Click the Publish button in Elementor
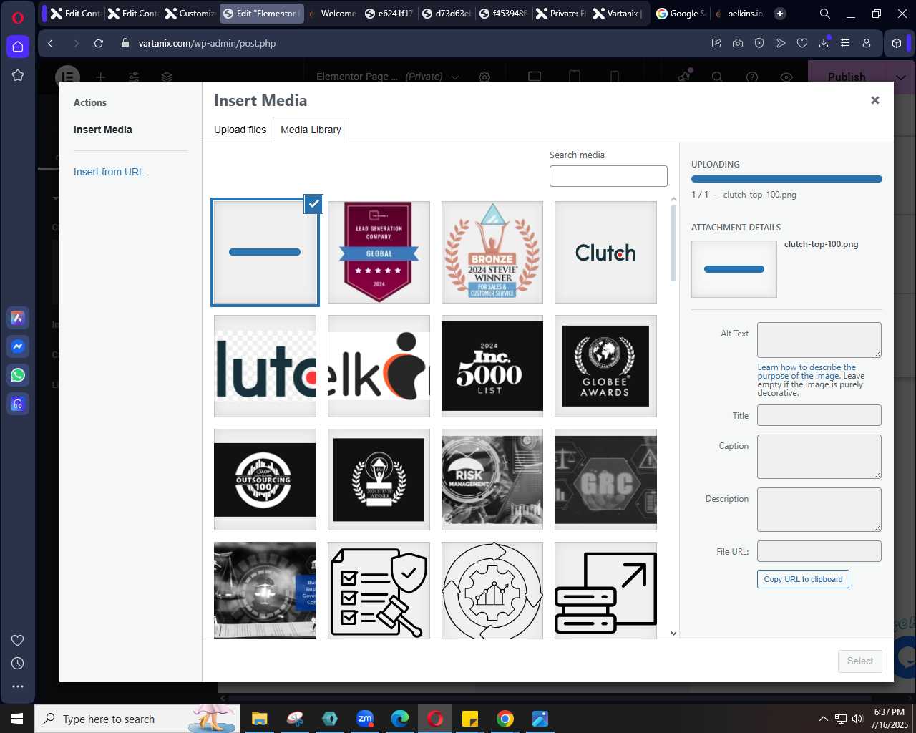 (847, 77)
